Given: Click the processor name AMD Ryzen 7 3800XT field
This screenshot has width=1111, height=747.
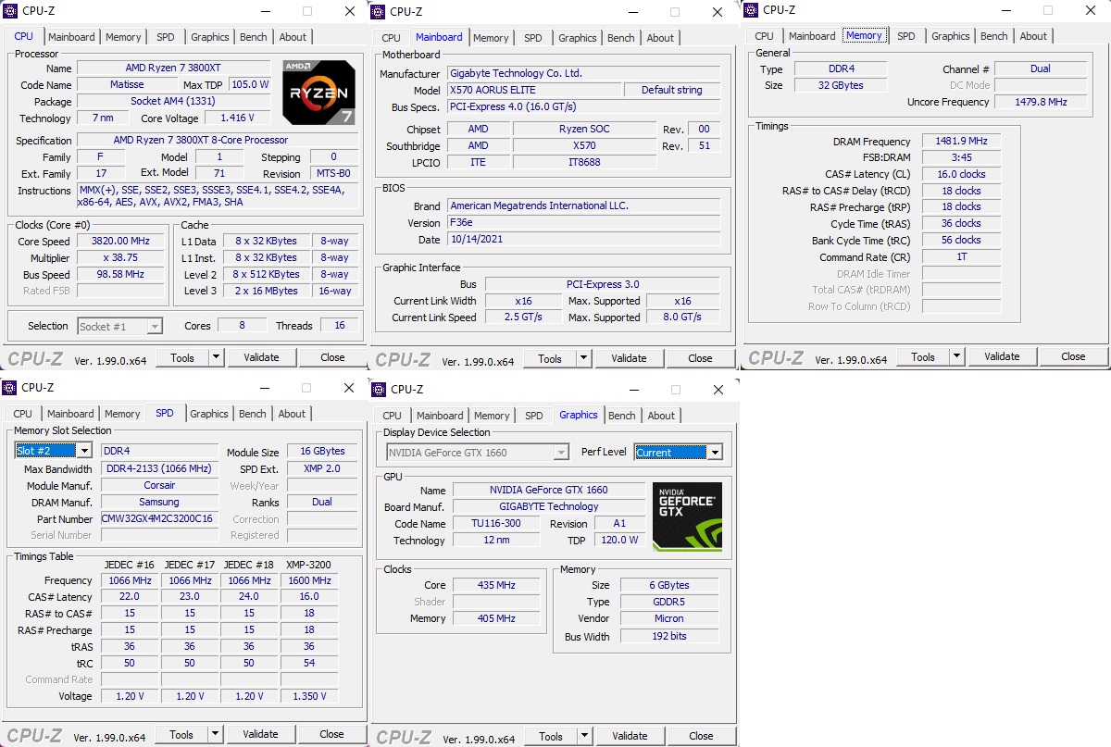Looking at the screenshot, I should click(x=173, y=68).
